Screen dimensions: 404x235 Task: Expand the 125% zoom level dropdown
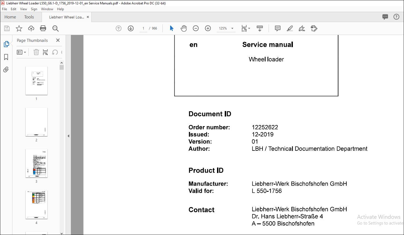(232, 28)
